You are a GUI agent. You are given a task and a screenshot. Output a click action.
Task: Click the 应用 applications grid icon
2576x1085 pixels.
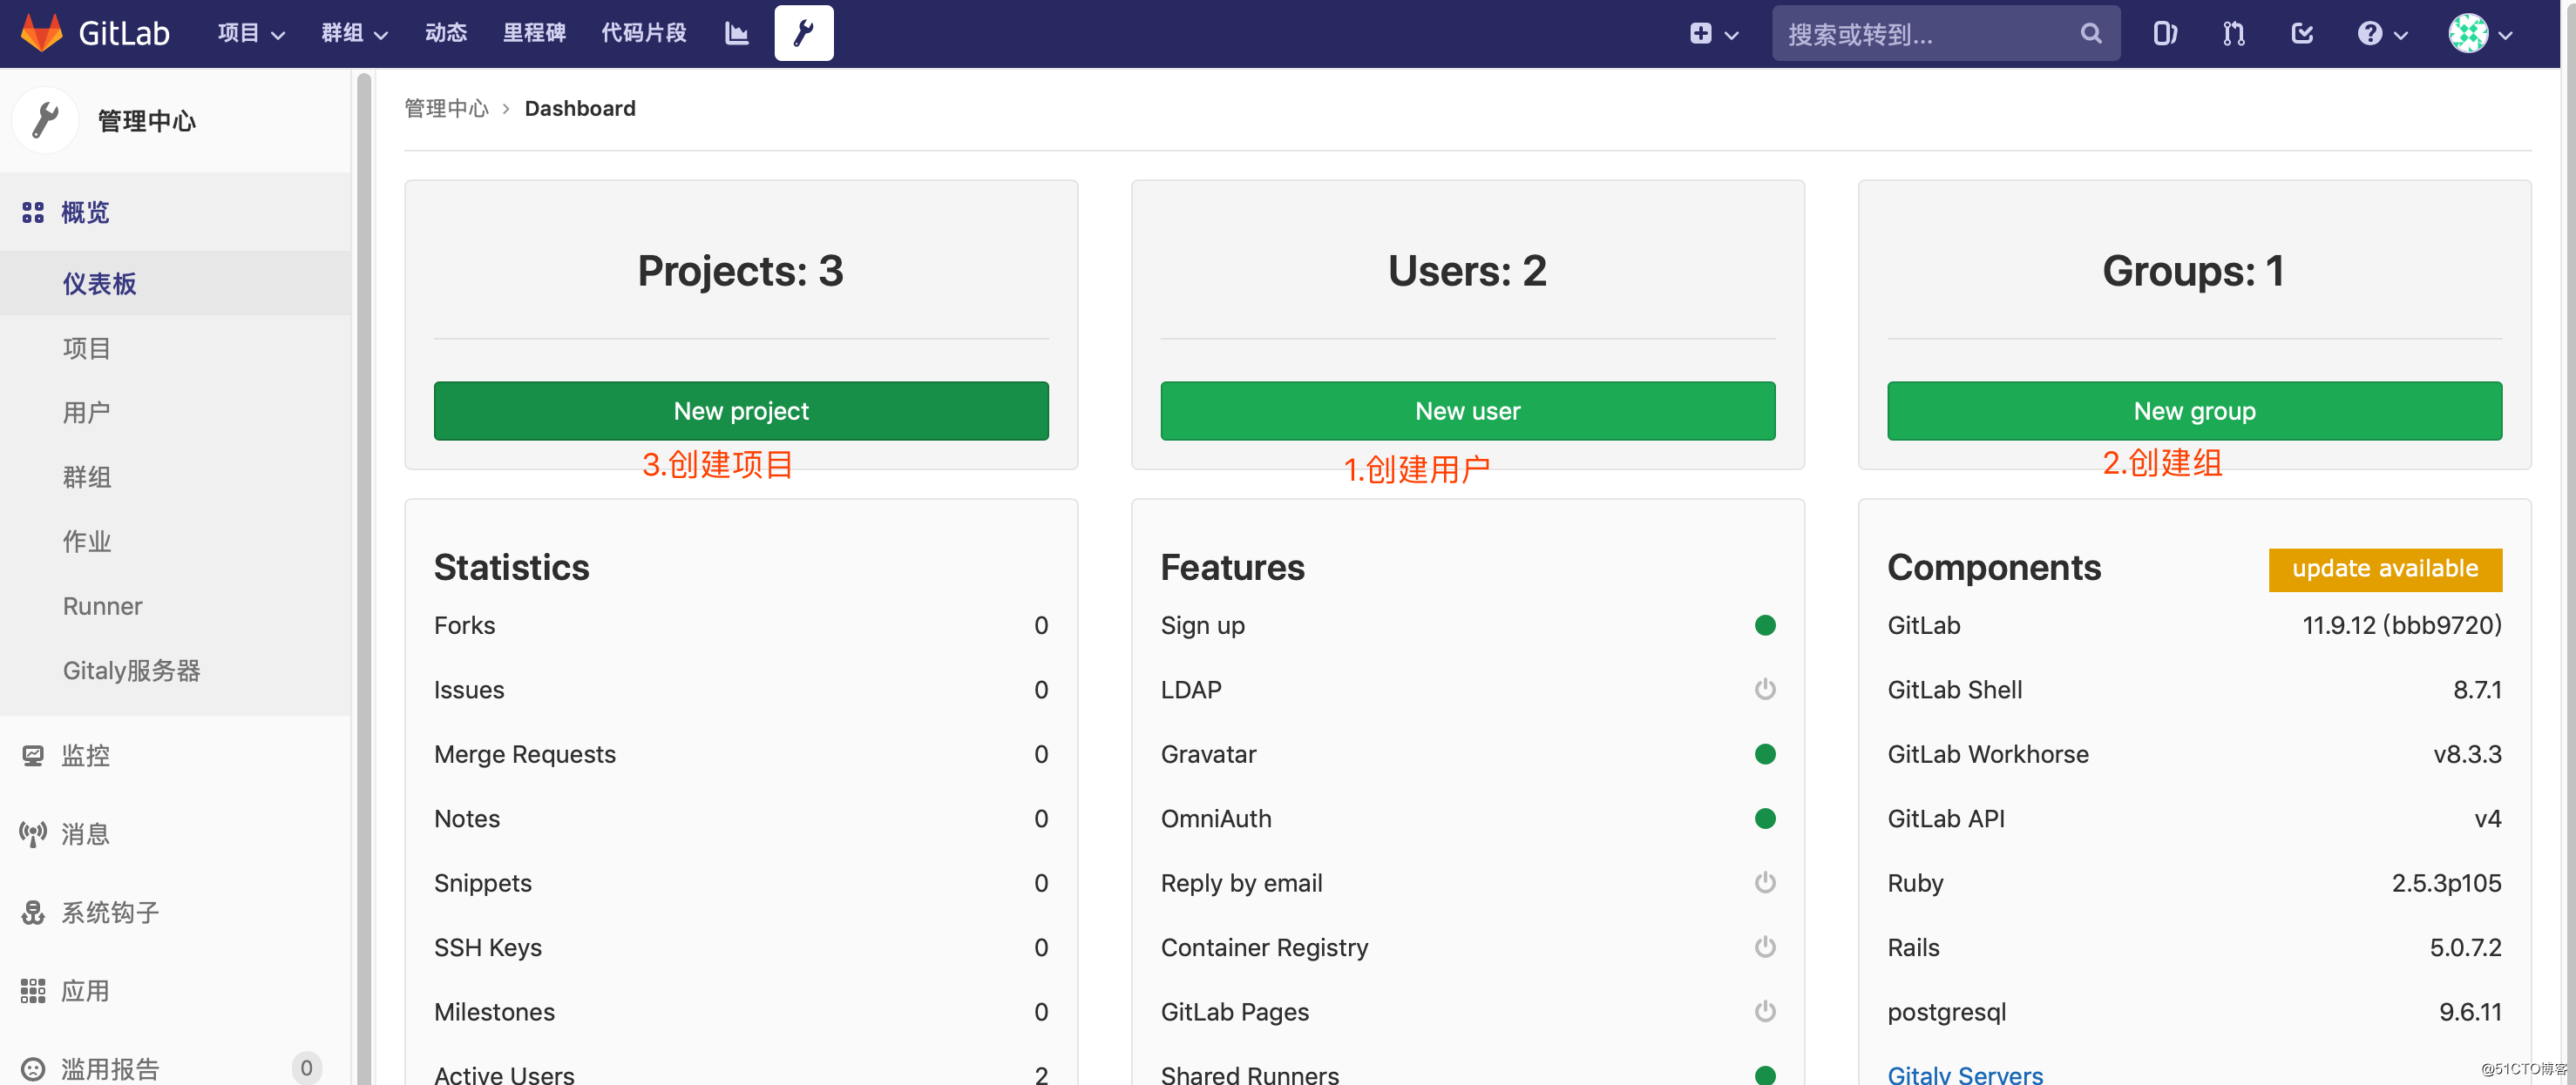[33, 991]
